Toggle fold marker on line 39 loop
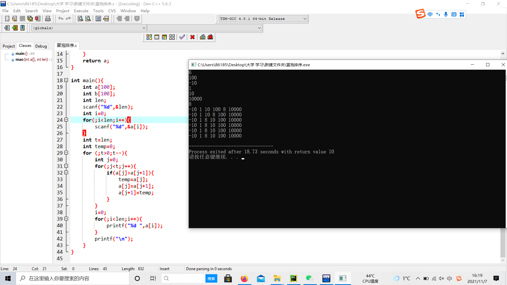The width and height of the screenshot is (507, 285). click(66, 219)
